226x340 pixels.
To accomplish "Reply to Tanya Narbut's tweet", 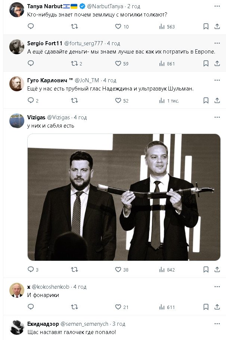I will point(31,27).
